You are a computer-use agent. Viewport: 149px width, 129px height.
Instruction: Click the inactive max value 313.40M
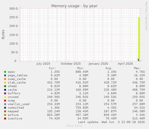139,119
